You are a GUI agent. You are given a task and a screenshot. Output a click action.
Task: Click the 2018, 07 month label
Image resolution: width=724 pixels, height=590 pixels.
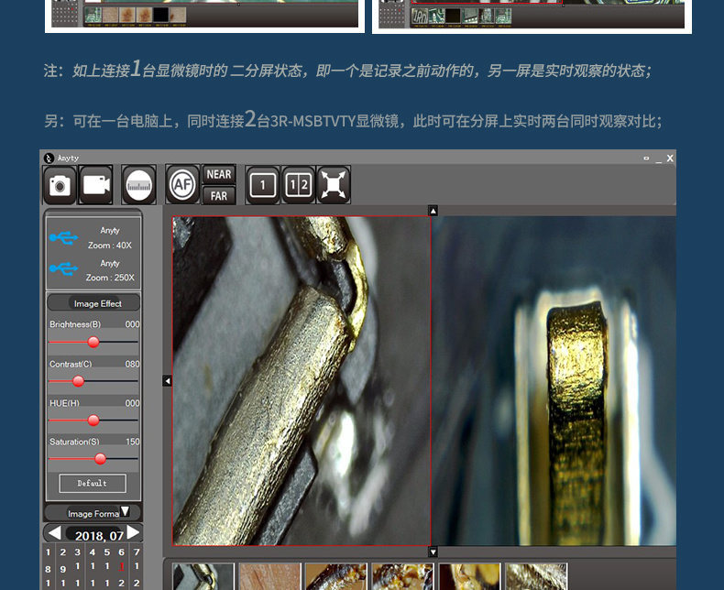point(99,536)
